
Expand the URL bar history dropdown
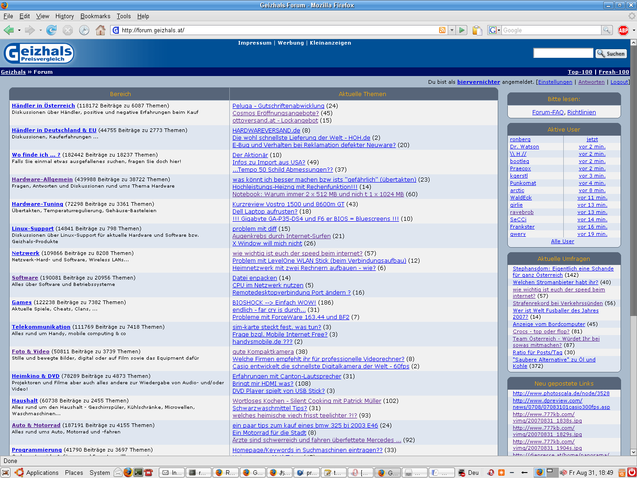click(452, 30)
